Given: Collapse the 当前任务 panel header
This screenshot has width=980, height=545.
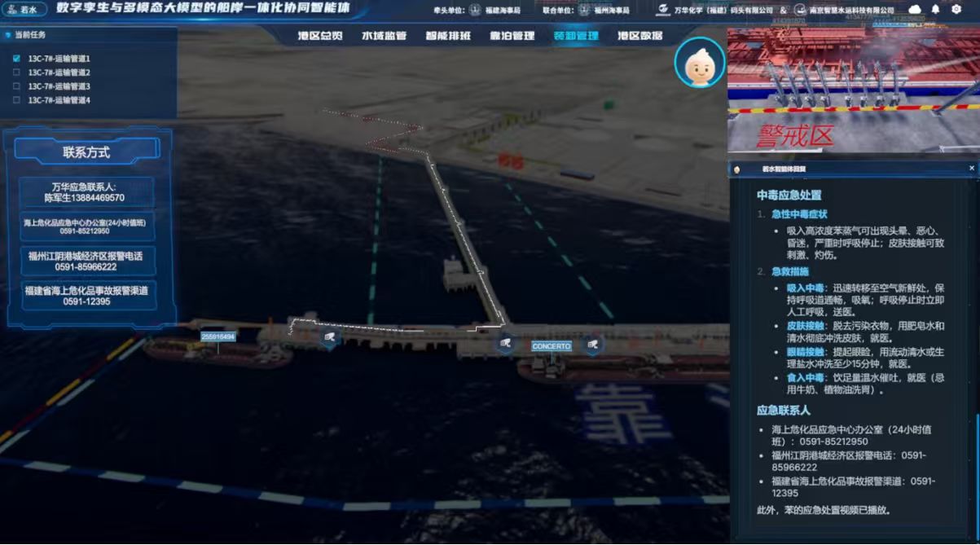Looking at the screenshot, I should click(x=31, y=35).
